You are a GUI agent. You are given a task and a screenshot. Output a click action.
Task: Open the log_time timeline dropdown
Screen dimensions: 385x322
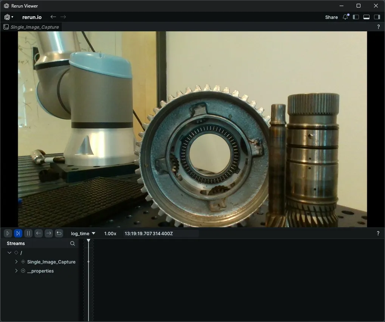pyautogui.click(x=82, y=233)
